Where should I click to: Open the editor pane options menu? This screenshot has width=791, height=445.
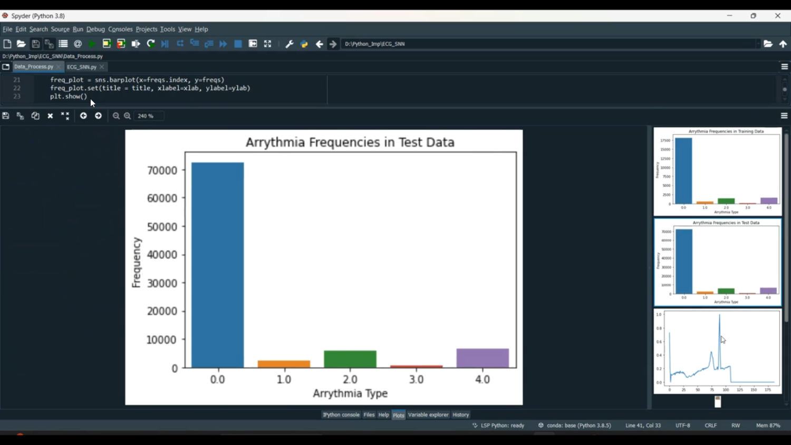tap(784, 67)
